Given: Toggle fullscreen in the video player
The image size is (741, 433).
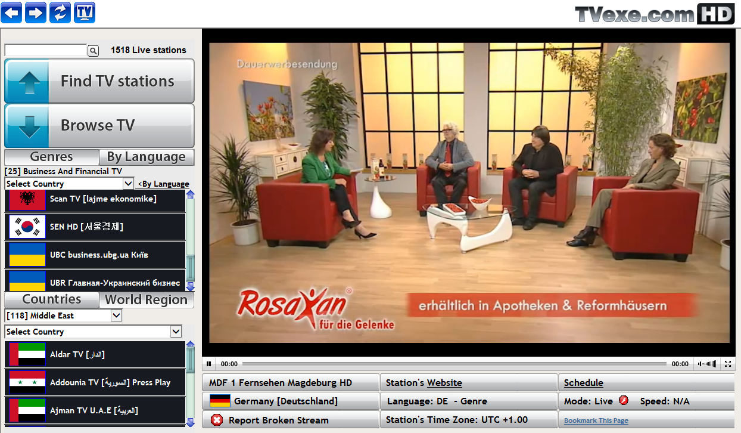Looking at the screenshot, I should tap(728, 364).
